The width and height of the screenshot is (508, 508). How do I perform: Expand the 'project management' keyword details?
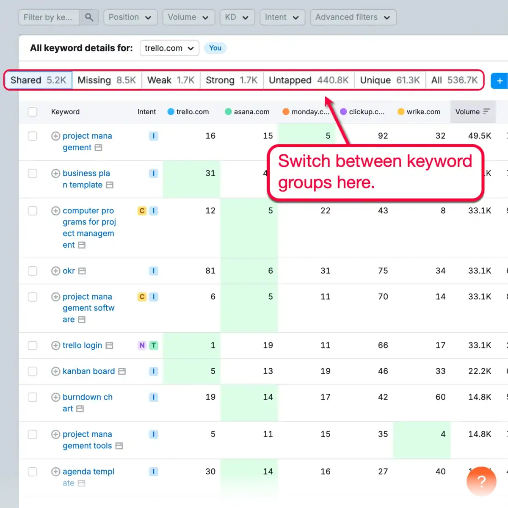pos(55,136)
